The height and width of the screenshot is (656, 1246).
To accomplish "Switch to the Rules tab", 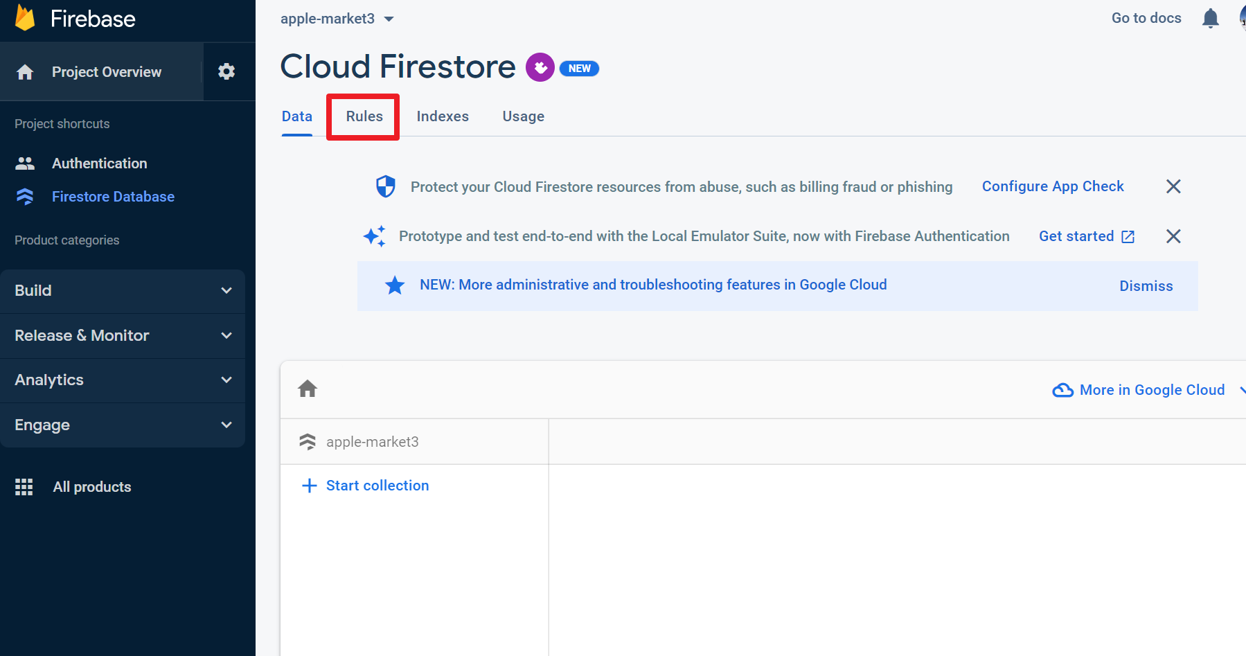I will tap(364, 116).
